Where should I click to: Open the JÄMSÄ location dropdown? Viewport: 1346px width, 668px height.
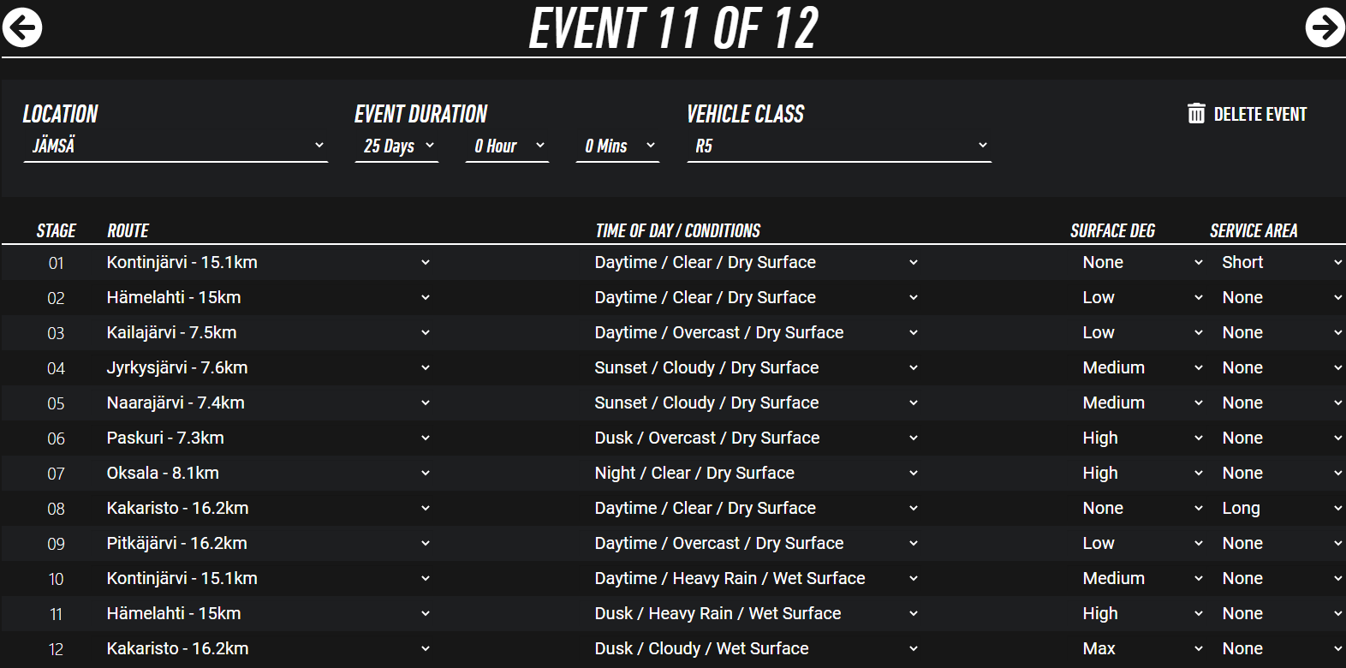click(x=176, y=146)
